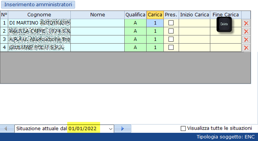Select the Qualifica A cell in row 3
The height and width of the screenshot is (141, 258).
pyautogui.click(x=135, y=39)
